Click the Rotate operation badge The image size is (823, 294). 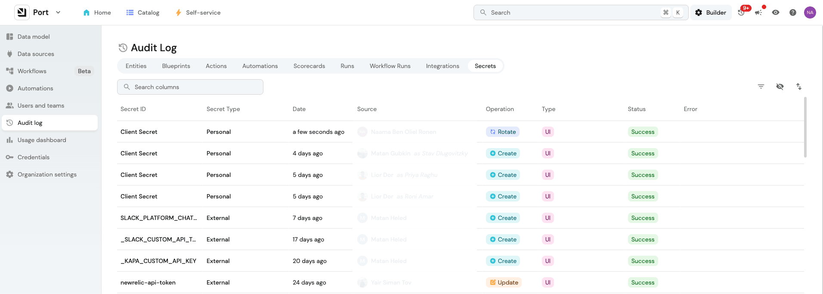coord(503,132)
